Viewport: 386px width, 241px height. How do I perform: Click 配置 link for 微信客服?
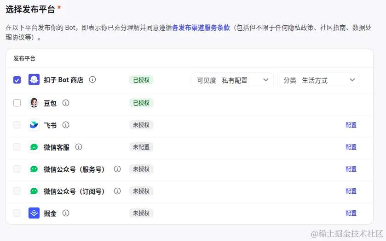pyautogui.click(x=351, y=147)
